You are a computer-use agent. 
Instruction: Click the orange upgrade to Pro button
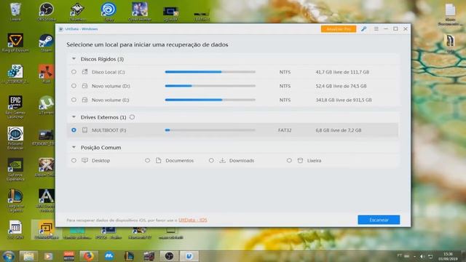339,29
